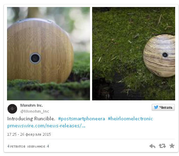Screen dimensions: 179x156
Task: Click the Introducing Runcible tweet text
Action: pyautogui.click(x=31, y=119)
